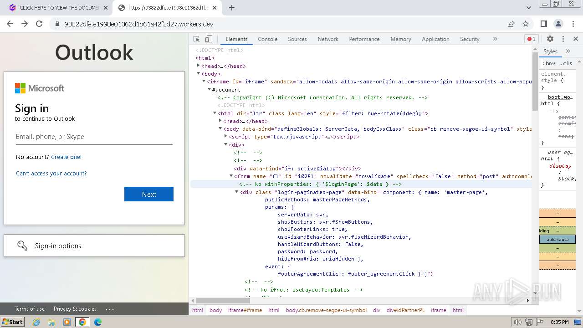Click the browser forward arrow

pyautogui.click(x=25, y=24)
